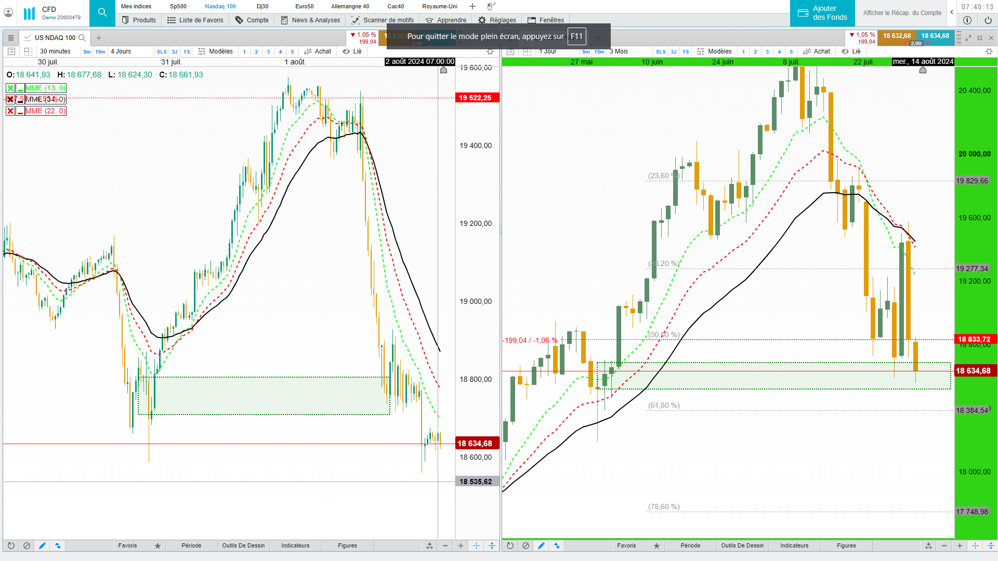This screenshot has height=561, width=998.
Task: Open the left chart's settings gear
Action: click(x=490, y=51)
